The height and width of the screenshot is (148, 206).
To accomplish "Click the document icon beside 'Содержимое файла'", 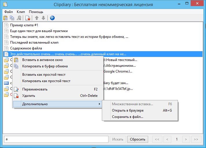I will click(x=6, y=48).
